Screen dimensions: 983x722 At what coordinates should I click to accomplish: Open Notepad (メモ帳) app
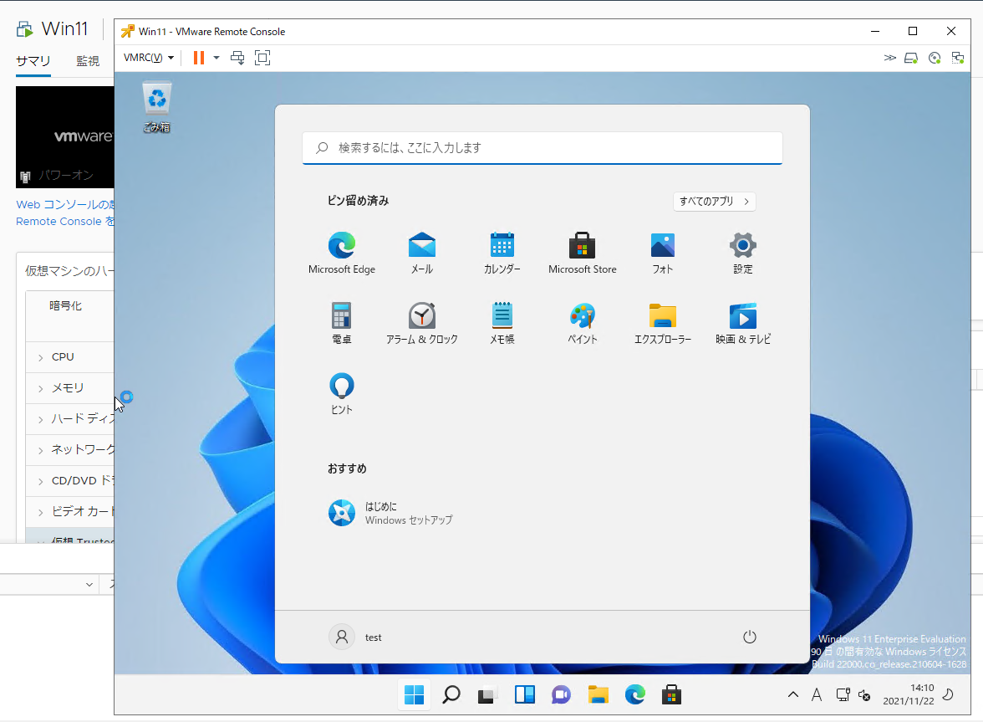click(502, 323)
